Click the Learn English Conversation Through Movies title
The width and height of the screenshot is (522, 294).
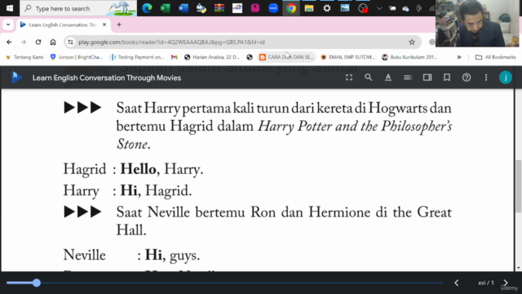click(x=107, y=78)
